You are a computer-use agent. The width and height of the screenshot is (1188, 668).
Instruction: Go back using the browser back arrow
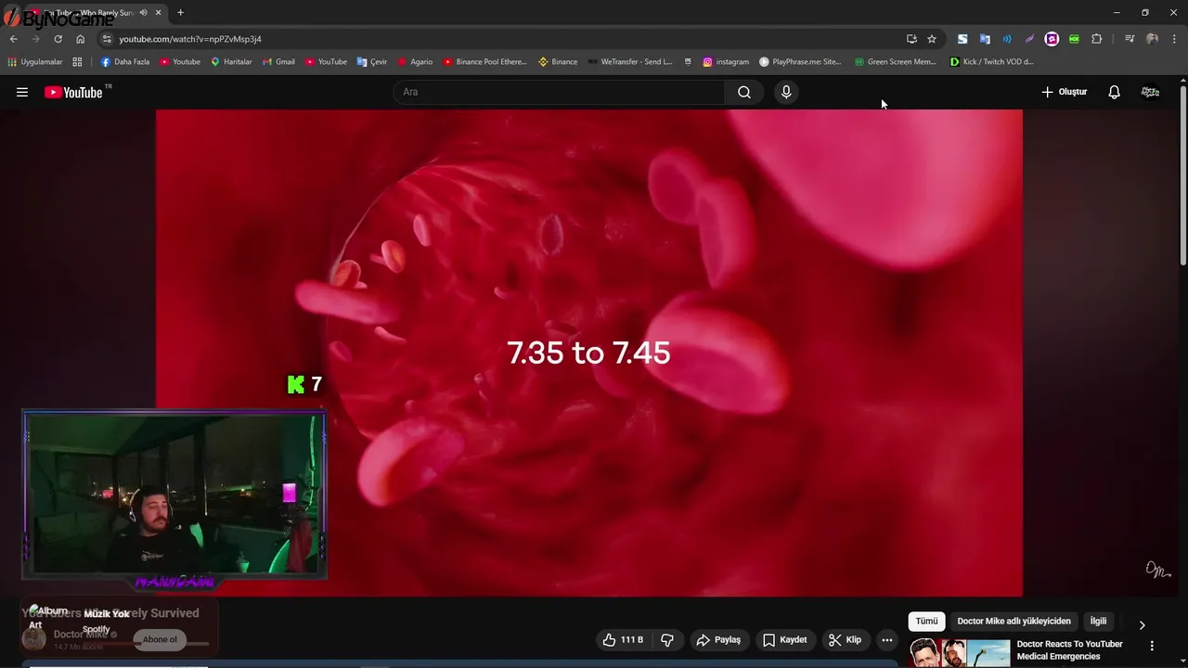(13, 39)
